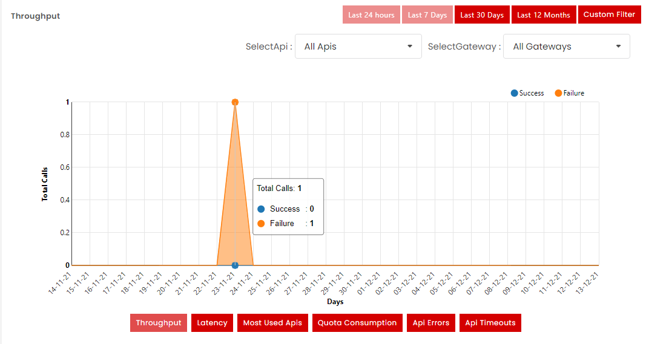Click the arrow on the All Apis combo box
Image resolution: width=646 pixels, height=344 pixels.
[410, 47]
